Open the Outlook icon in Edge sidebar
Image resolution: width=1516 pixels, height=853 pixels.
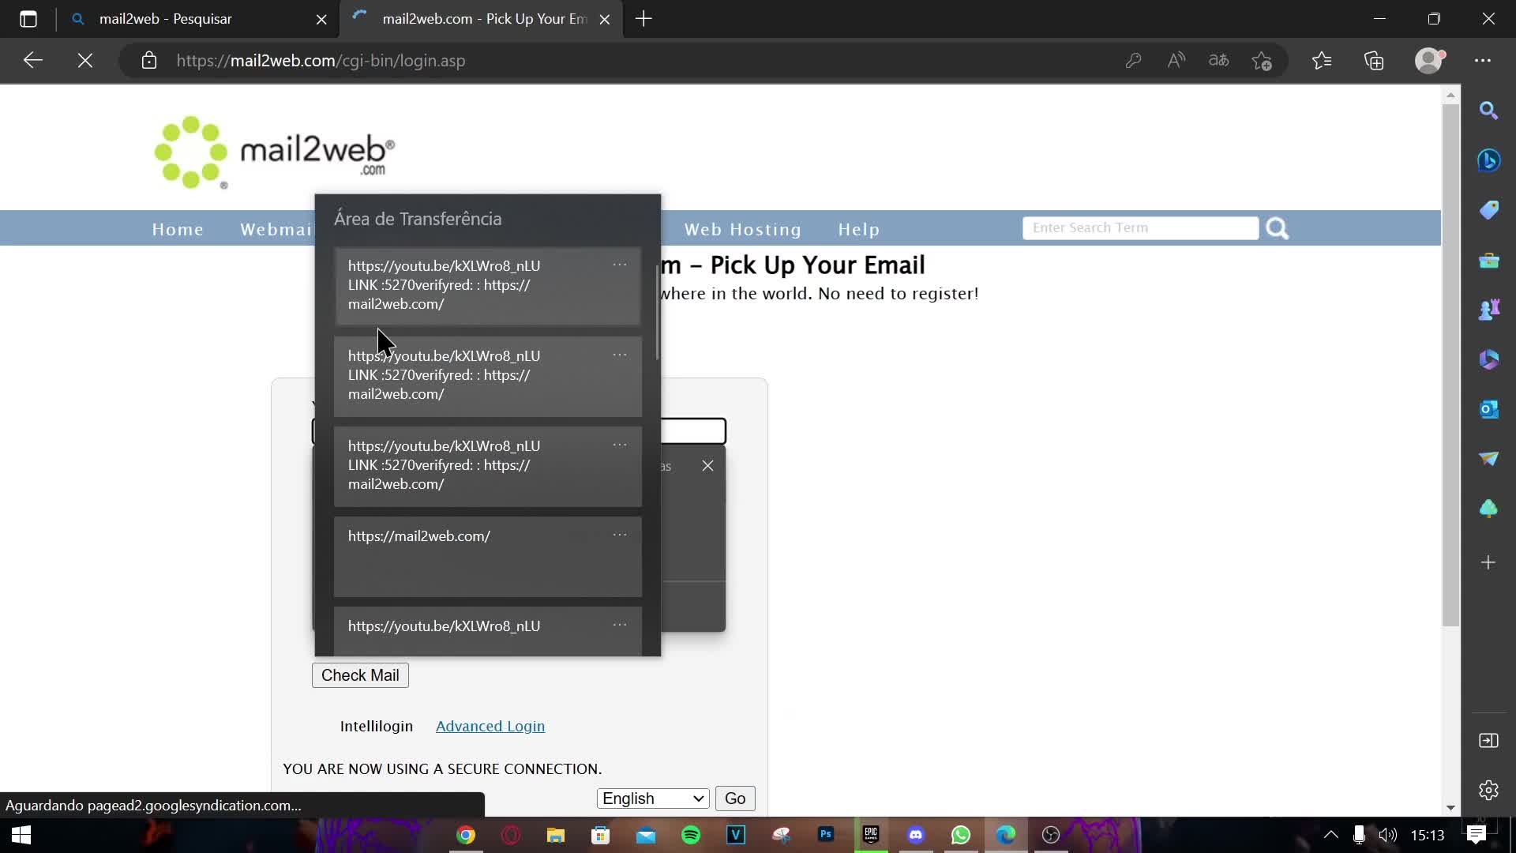pyautogui.click(x=1488, y=409)
